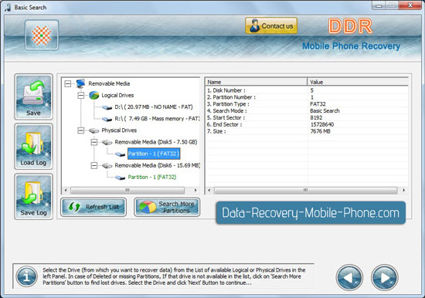The width and height of the screenshot is (425, 298).
Task: Select the D:\ NO NAME FAT drive
Action: pos(154,107)
